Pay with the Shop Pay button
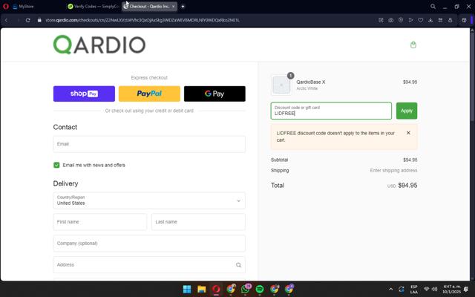 (84, 94)
